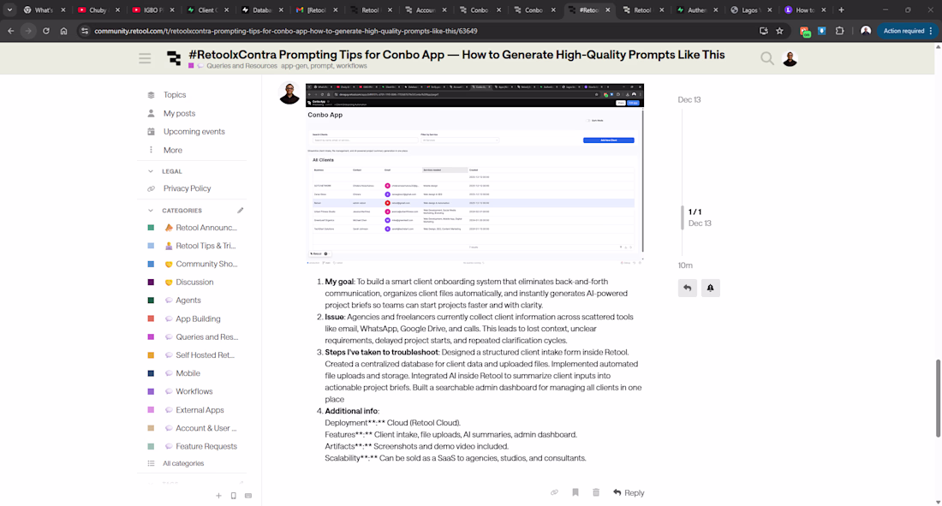Open a new browser tab
This screenshot has height=506, width=942.
[841, 10]
